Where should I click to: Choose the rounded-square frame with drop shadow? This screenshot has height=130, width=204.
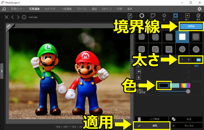[155, 37]
